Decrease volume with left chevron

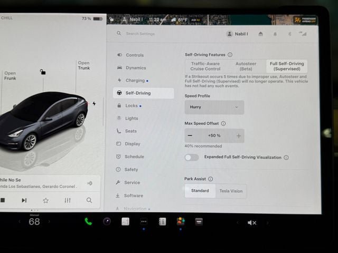pos(238,222)
